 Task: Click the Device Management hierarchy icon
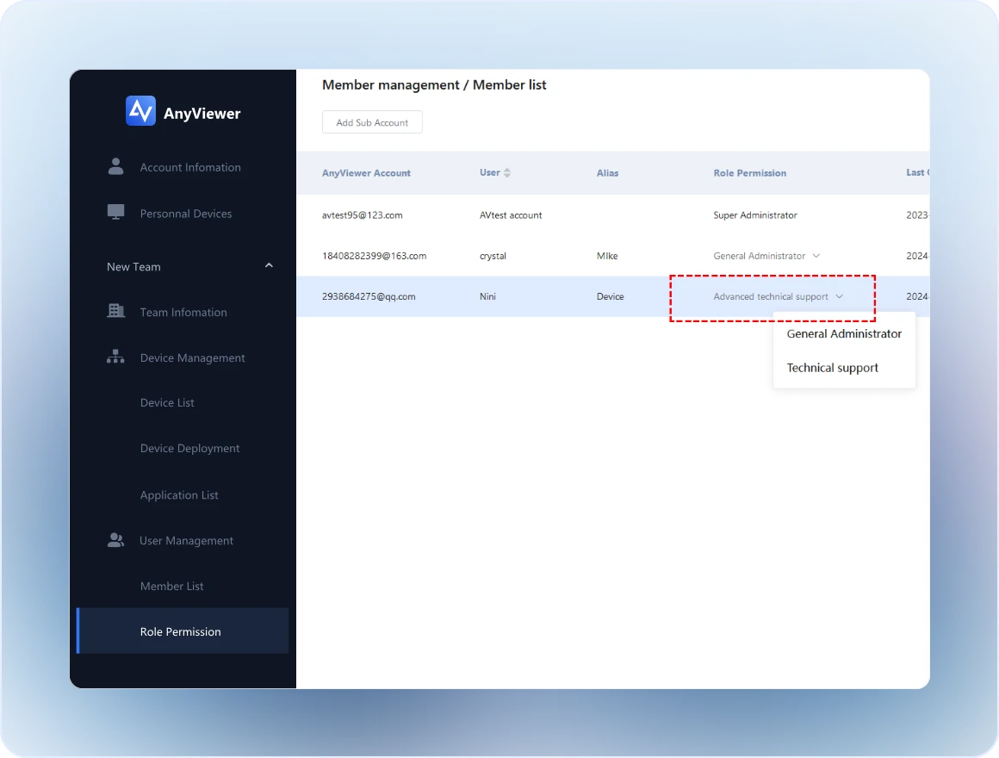(x=115, y=357)
